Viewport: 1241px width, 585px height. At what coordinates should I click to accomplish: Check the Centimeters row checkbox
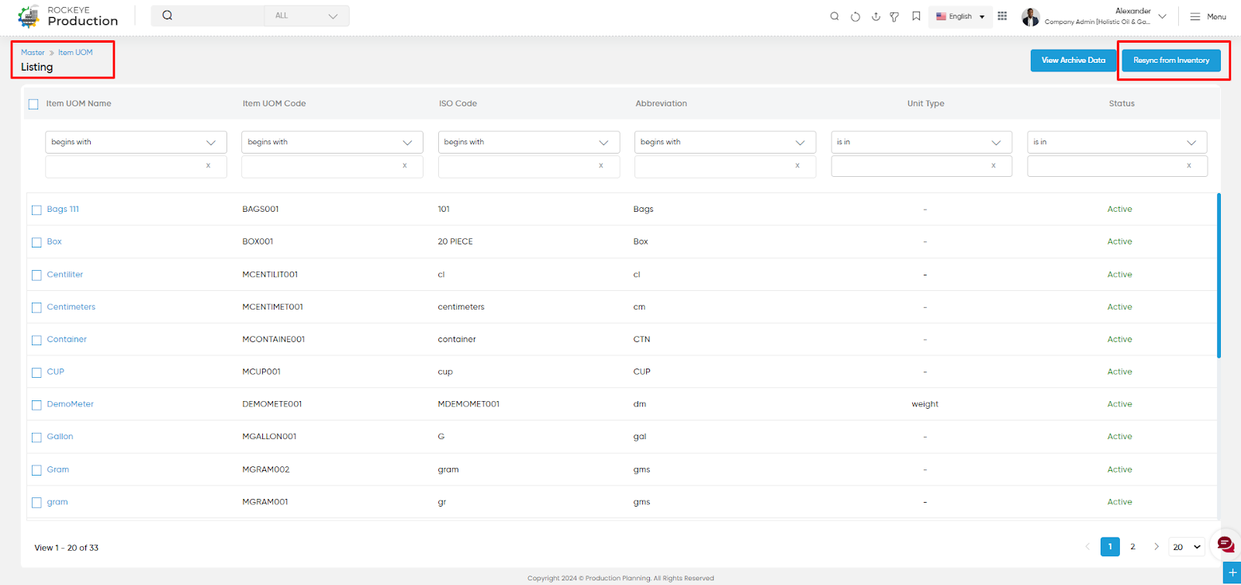pyautogui.click(x=36, y=308)
